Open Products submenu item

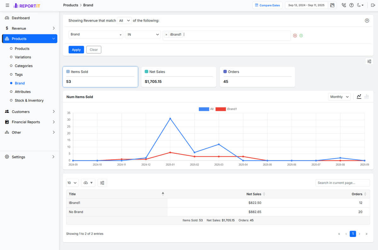(22, 49)
